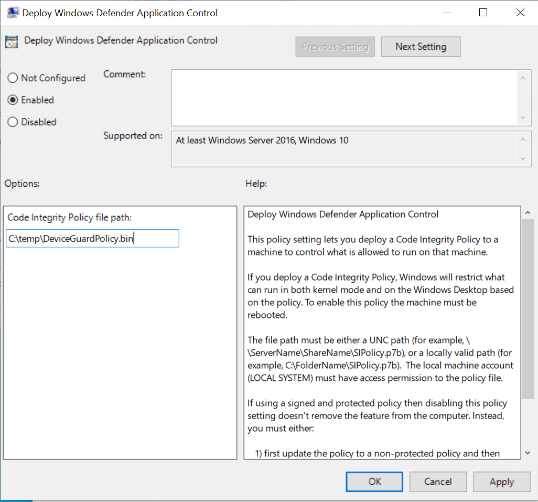Click the Comment box scroll down arrow
Screen dimensions: 538x502
click(522, 118)
